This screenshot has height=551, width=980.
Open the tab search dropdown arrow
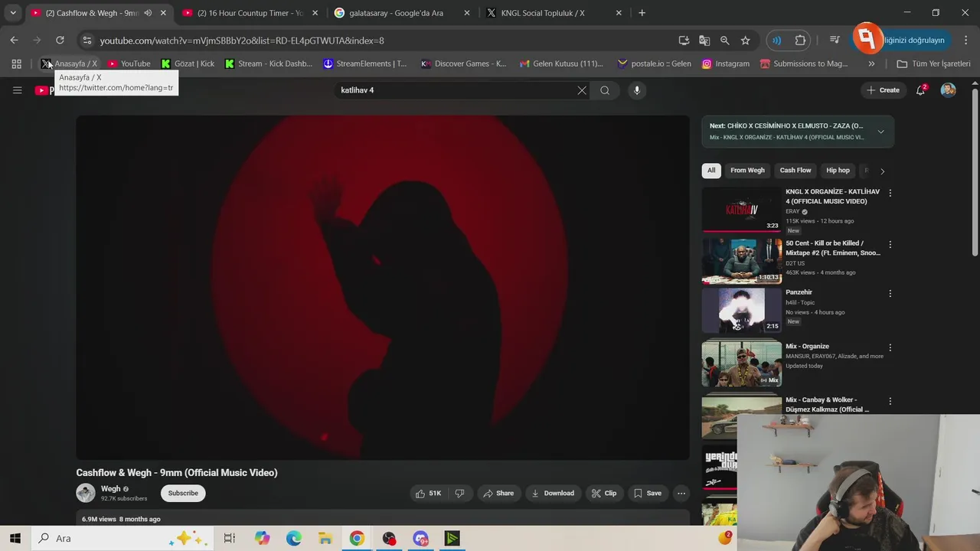click(13, 13)
